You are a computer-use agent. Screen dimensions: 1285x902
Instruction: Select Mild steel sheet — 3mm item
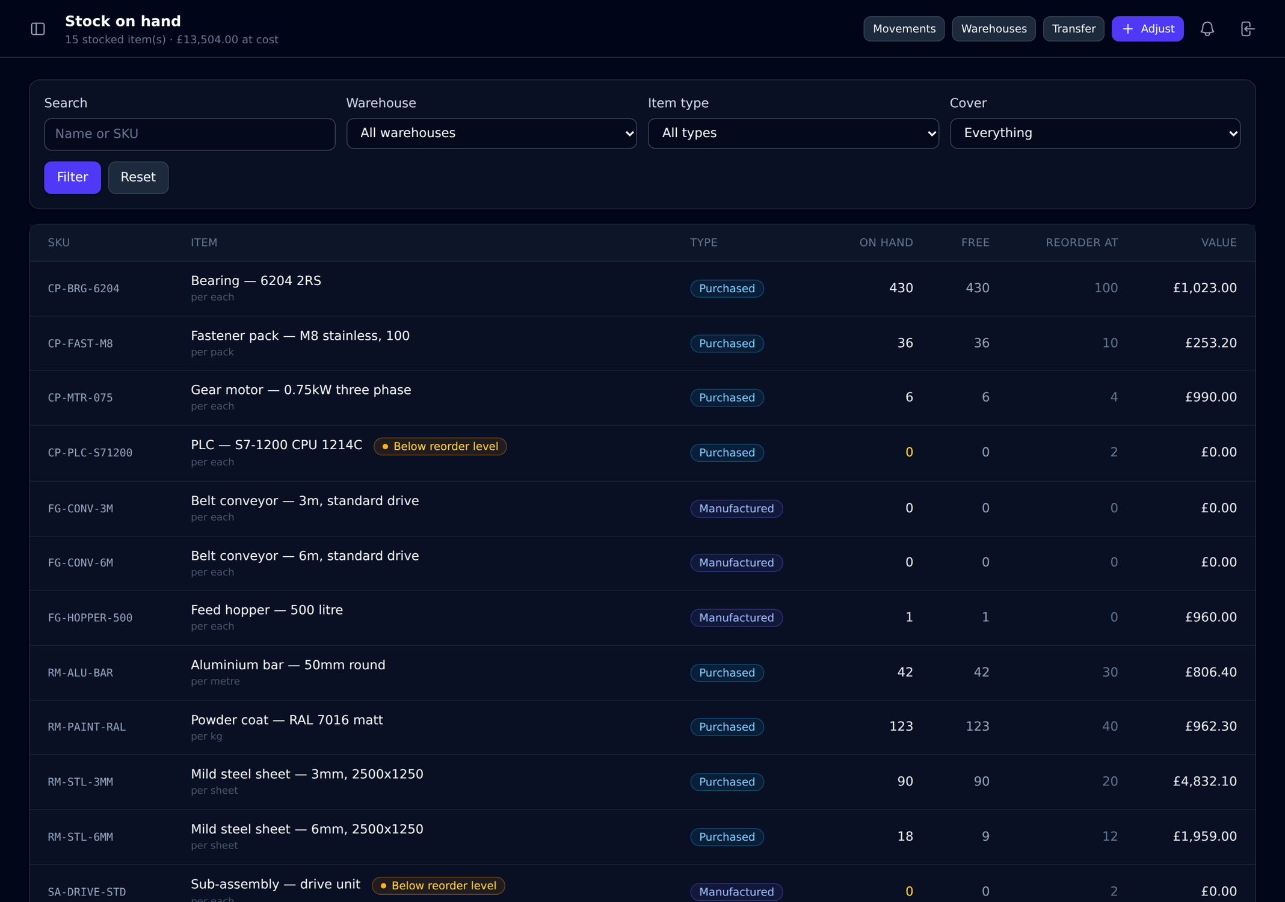tap(307, 774)
